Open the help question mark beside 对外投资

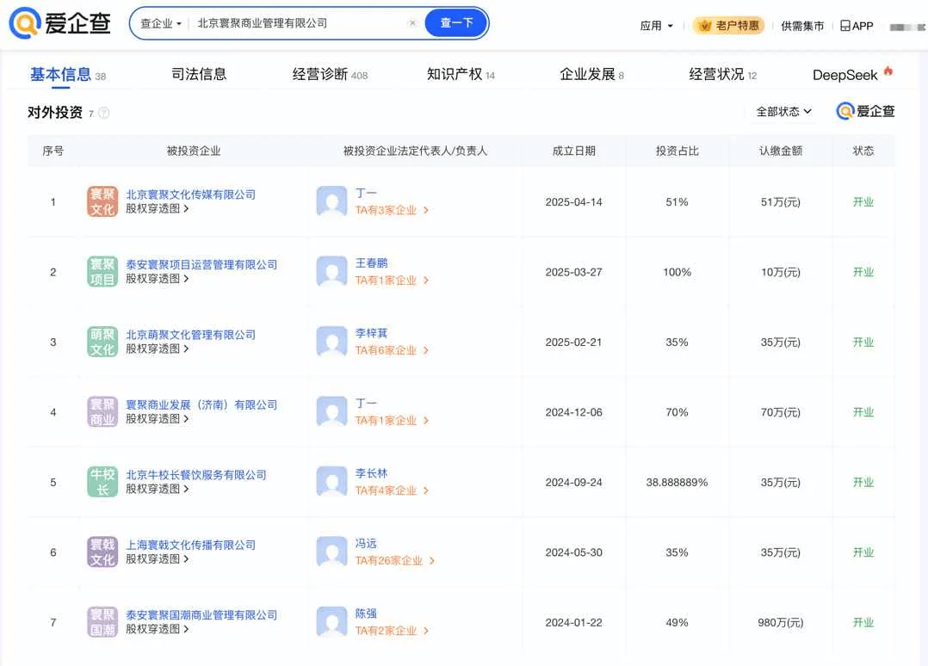(103, 113)
